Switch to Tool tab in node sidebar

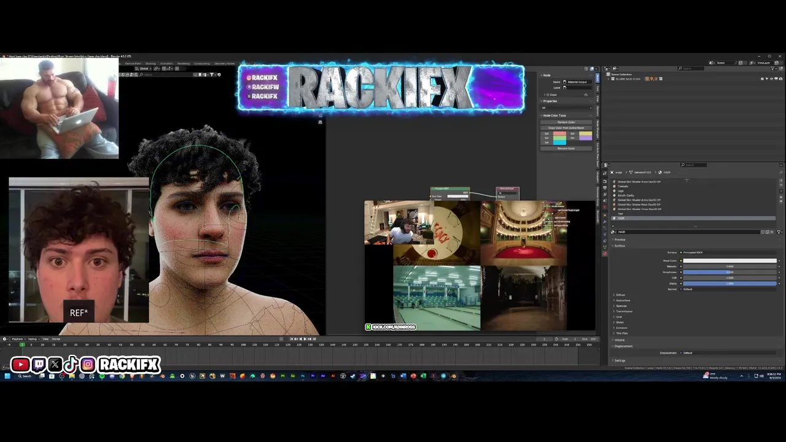pyautogui.click(x=597, y=89)
